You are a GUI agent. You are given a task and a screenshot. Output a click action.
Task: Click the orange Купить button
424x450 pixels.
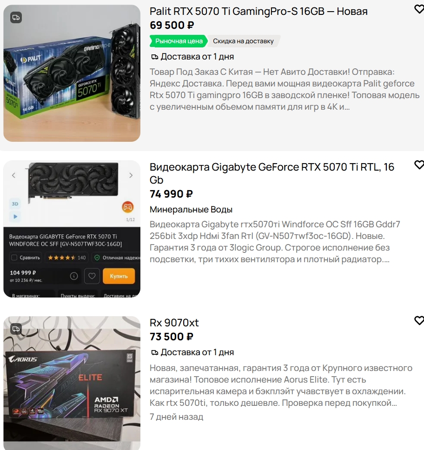tap(119, 276)
